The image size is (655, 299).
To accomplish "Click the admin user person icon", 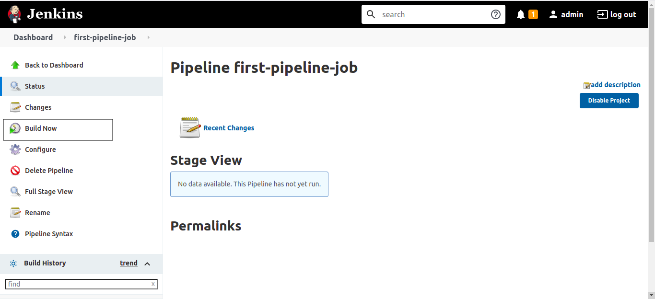I will coord(553,14).
